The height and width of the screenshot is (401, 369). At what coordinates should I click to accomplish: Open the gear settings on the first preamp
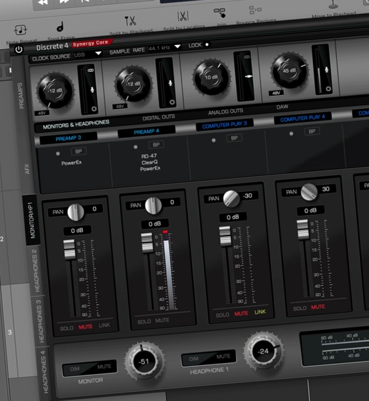pos(94,108)
